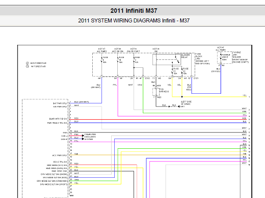Click the M61 ground point label
The image size is (265, 198).
(x=183, y=106)
